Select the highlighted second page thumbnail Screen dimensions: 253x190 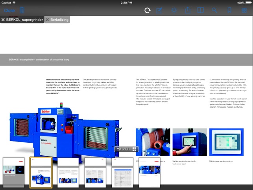(41, 172)
